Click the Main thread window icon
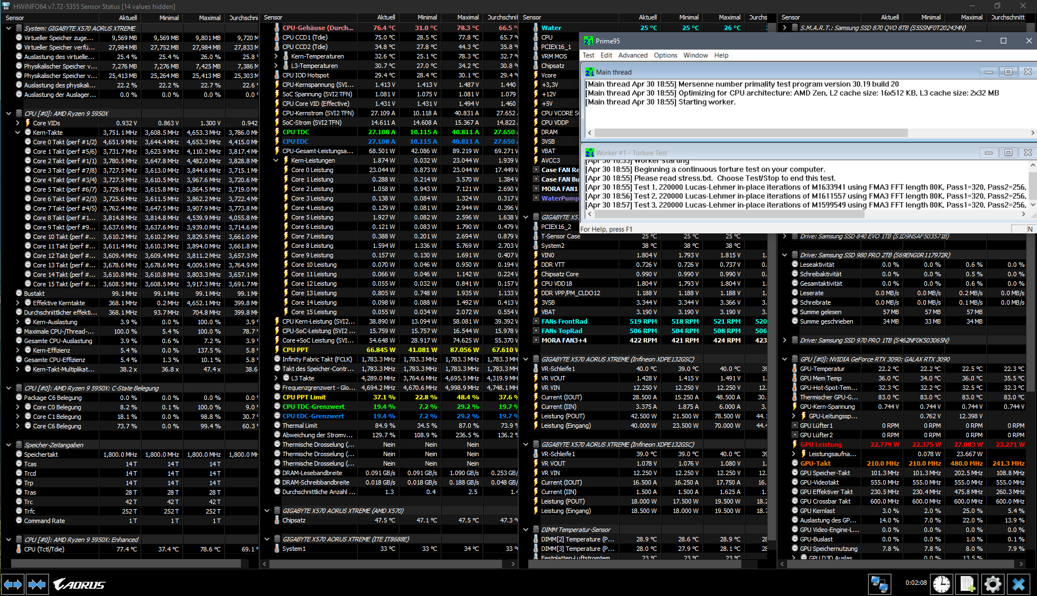The height and width of the screenshot is (596, 1037). (x=590, y=72)
